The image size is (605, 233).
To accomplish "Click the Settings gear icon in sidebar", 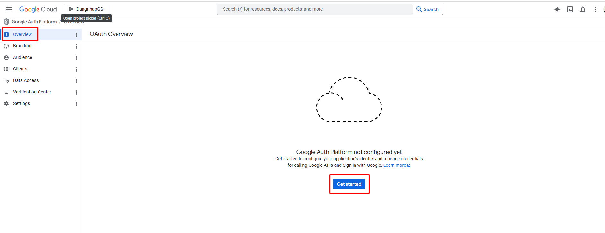I will [6, 104].
